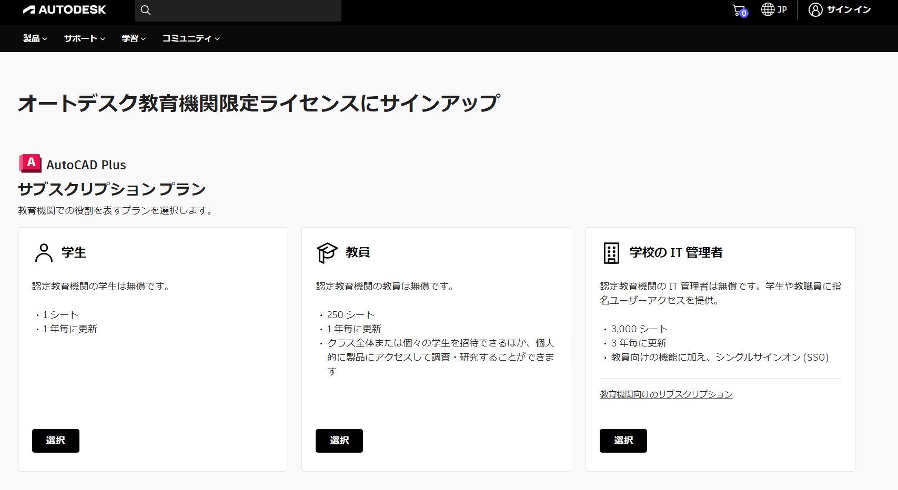
Task: Open the shopping cart icon
Action: pos(739,10)
